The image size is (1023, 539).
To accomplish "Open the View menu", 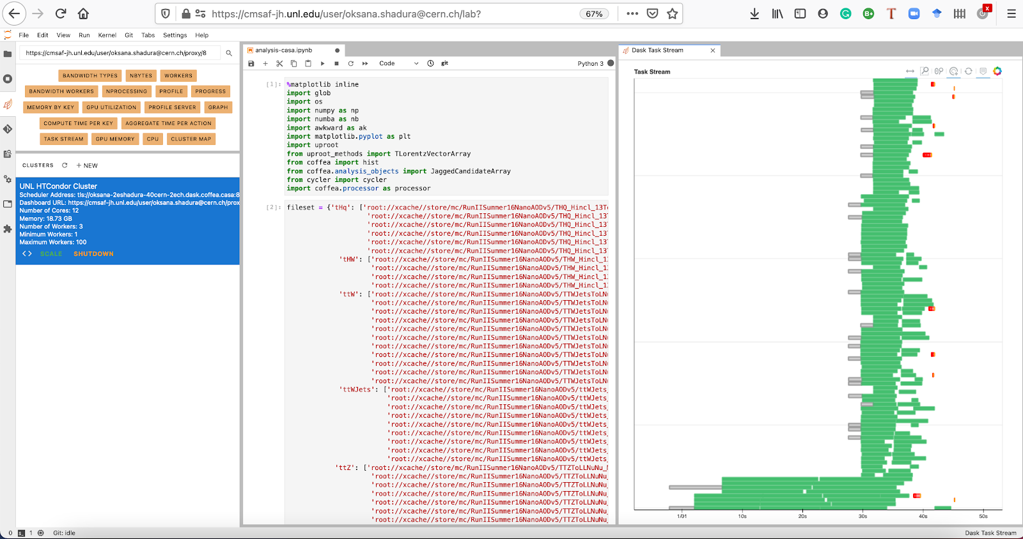I will [x=63, y=35].
